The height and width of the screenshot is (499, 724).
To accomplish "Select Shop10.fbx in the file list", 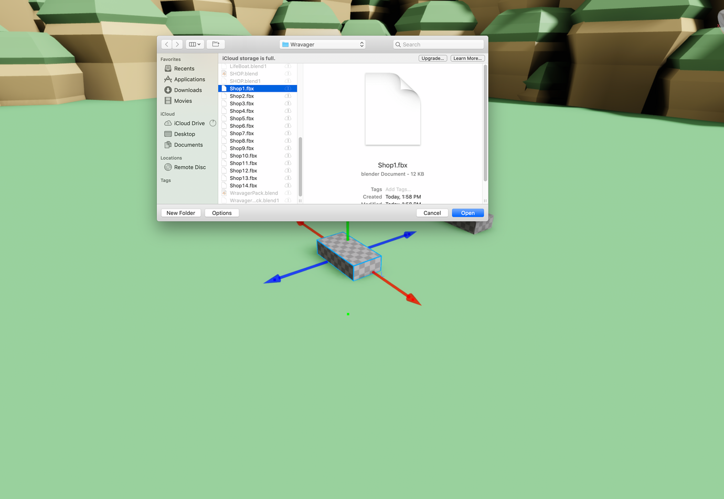I will click(x=258, y=156).
